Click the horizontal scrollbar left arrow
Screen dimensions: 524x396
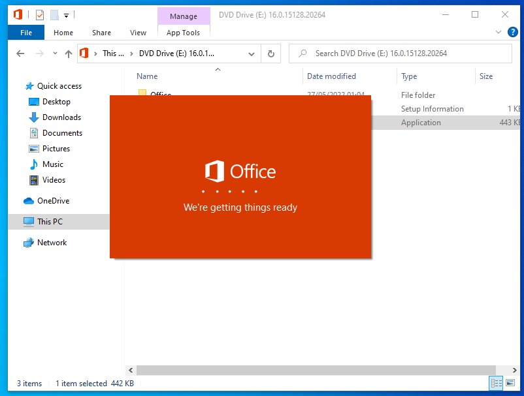click(131, 370)
